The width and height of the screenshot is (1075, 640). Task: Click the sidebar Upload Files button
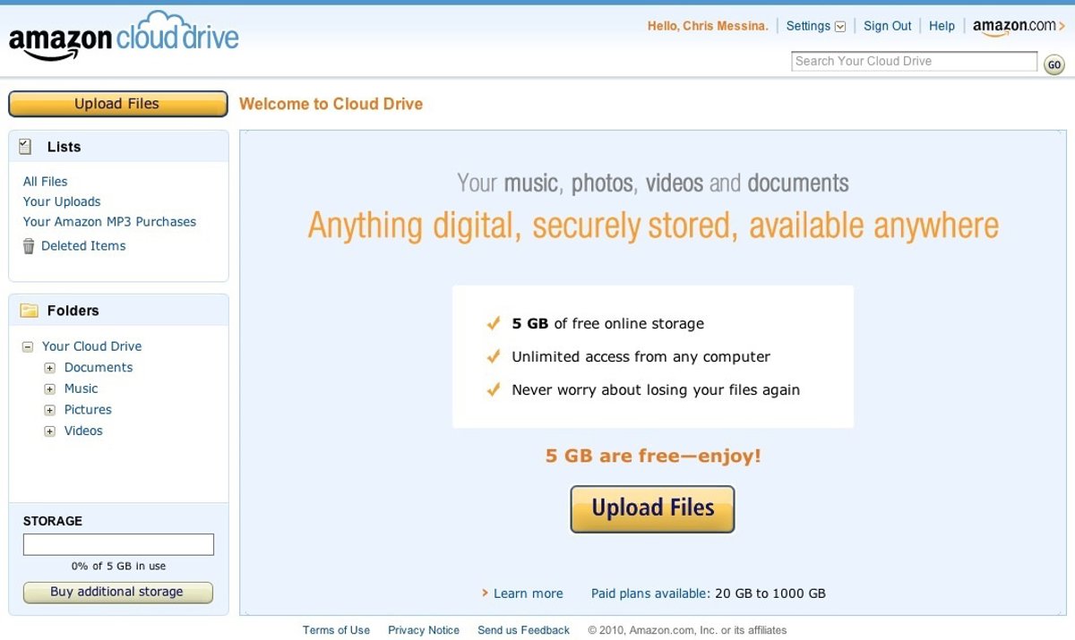(117, 104)
